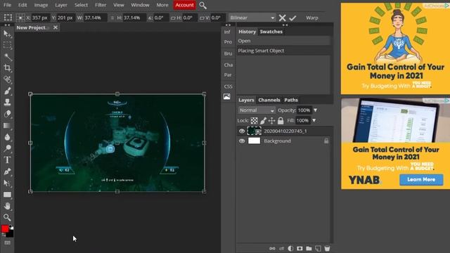Expand the Pro side panel
The image size is (450, 253).
click(x=228, y=42)
